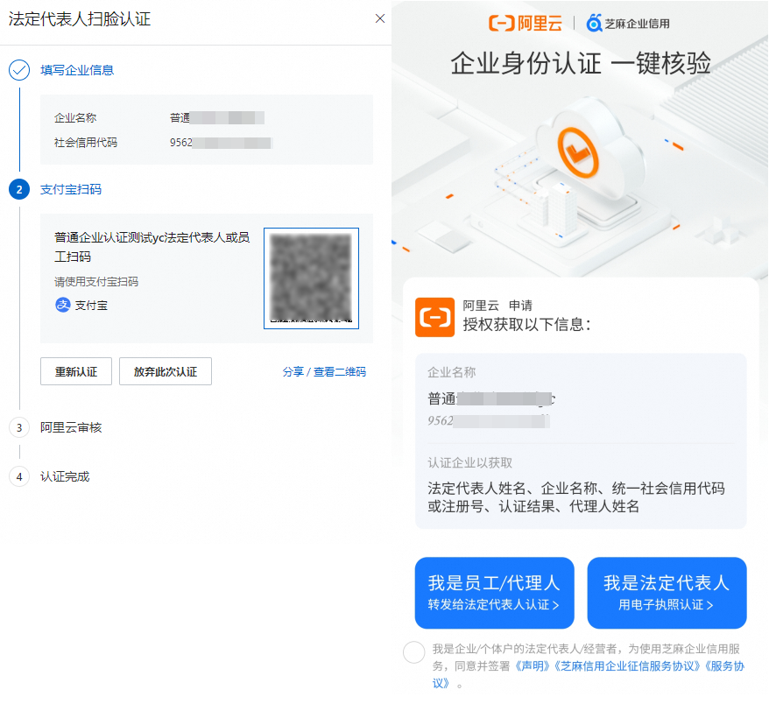Select the 阿里云审核 step label
This screenshot has width=769, height=704.
(71, 427)
